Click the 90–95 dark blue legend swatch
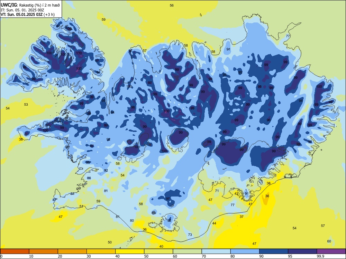Image resolution: width=346 pixels, height=259 pixels. 274,251
